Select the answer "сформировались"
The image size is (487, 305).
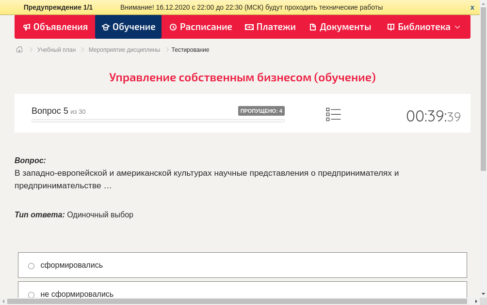click(32, 266)
